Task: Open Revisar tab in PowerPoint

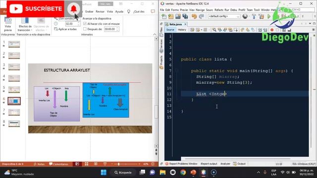Action: pyautogui.click(x=100, y=11)
